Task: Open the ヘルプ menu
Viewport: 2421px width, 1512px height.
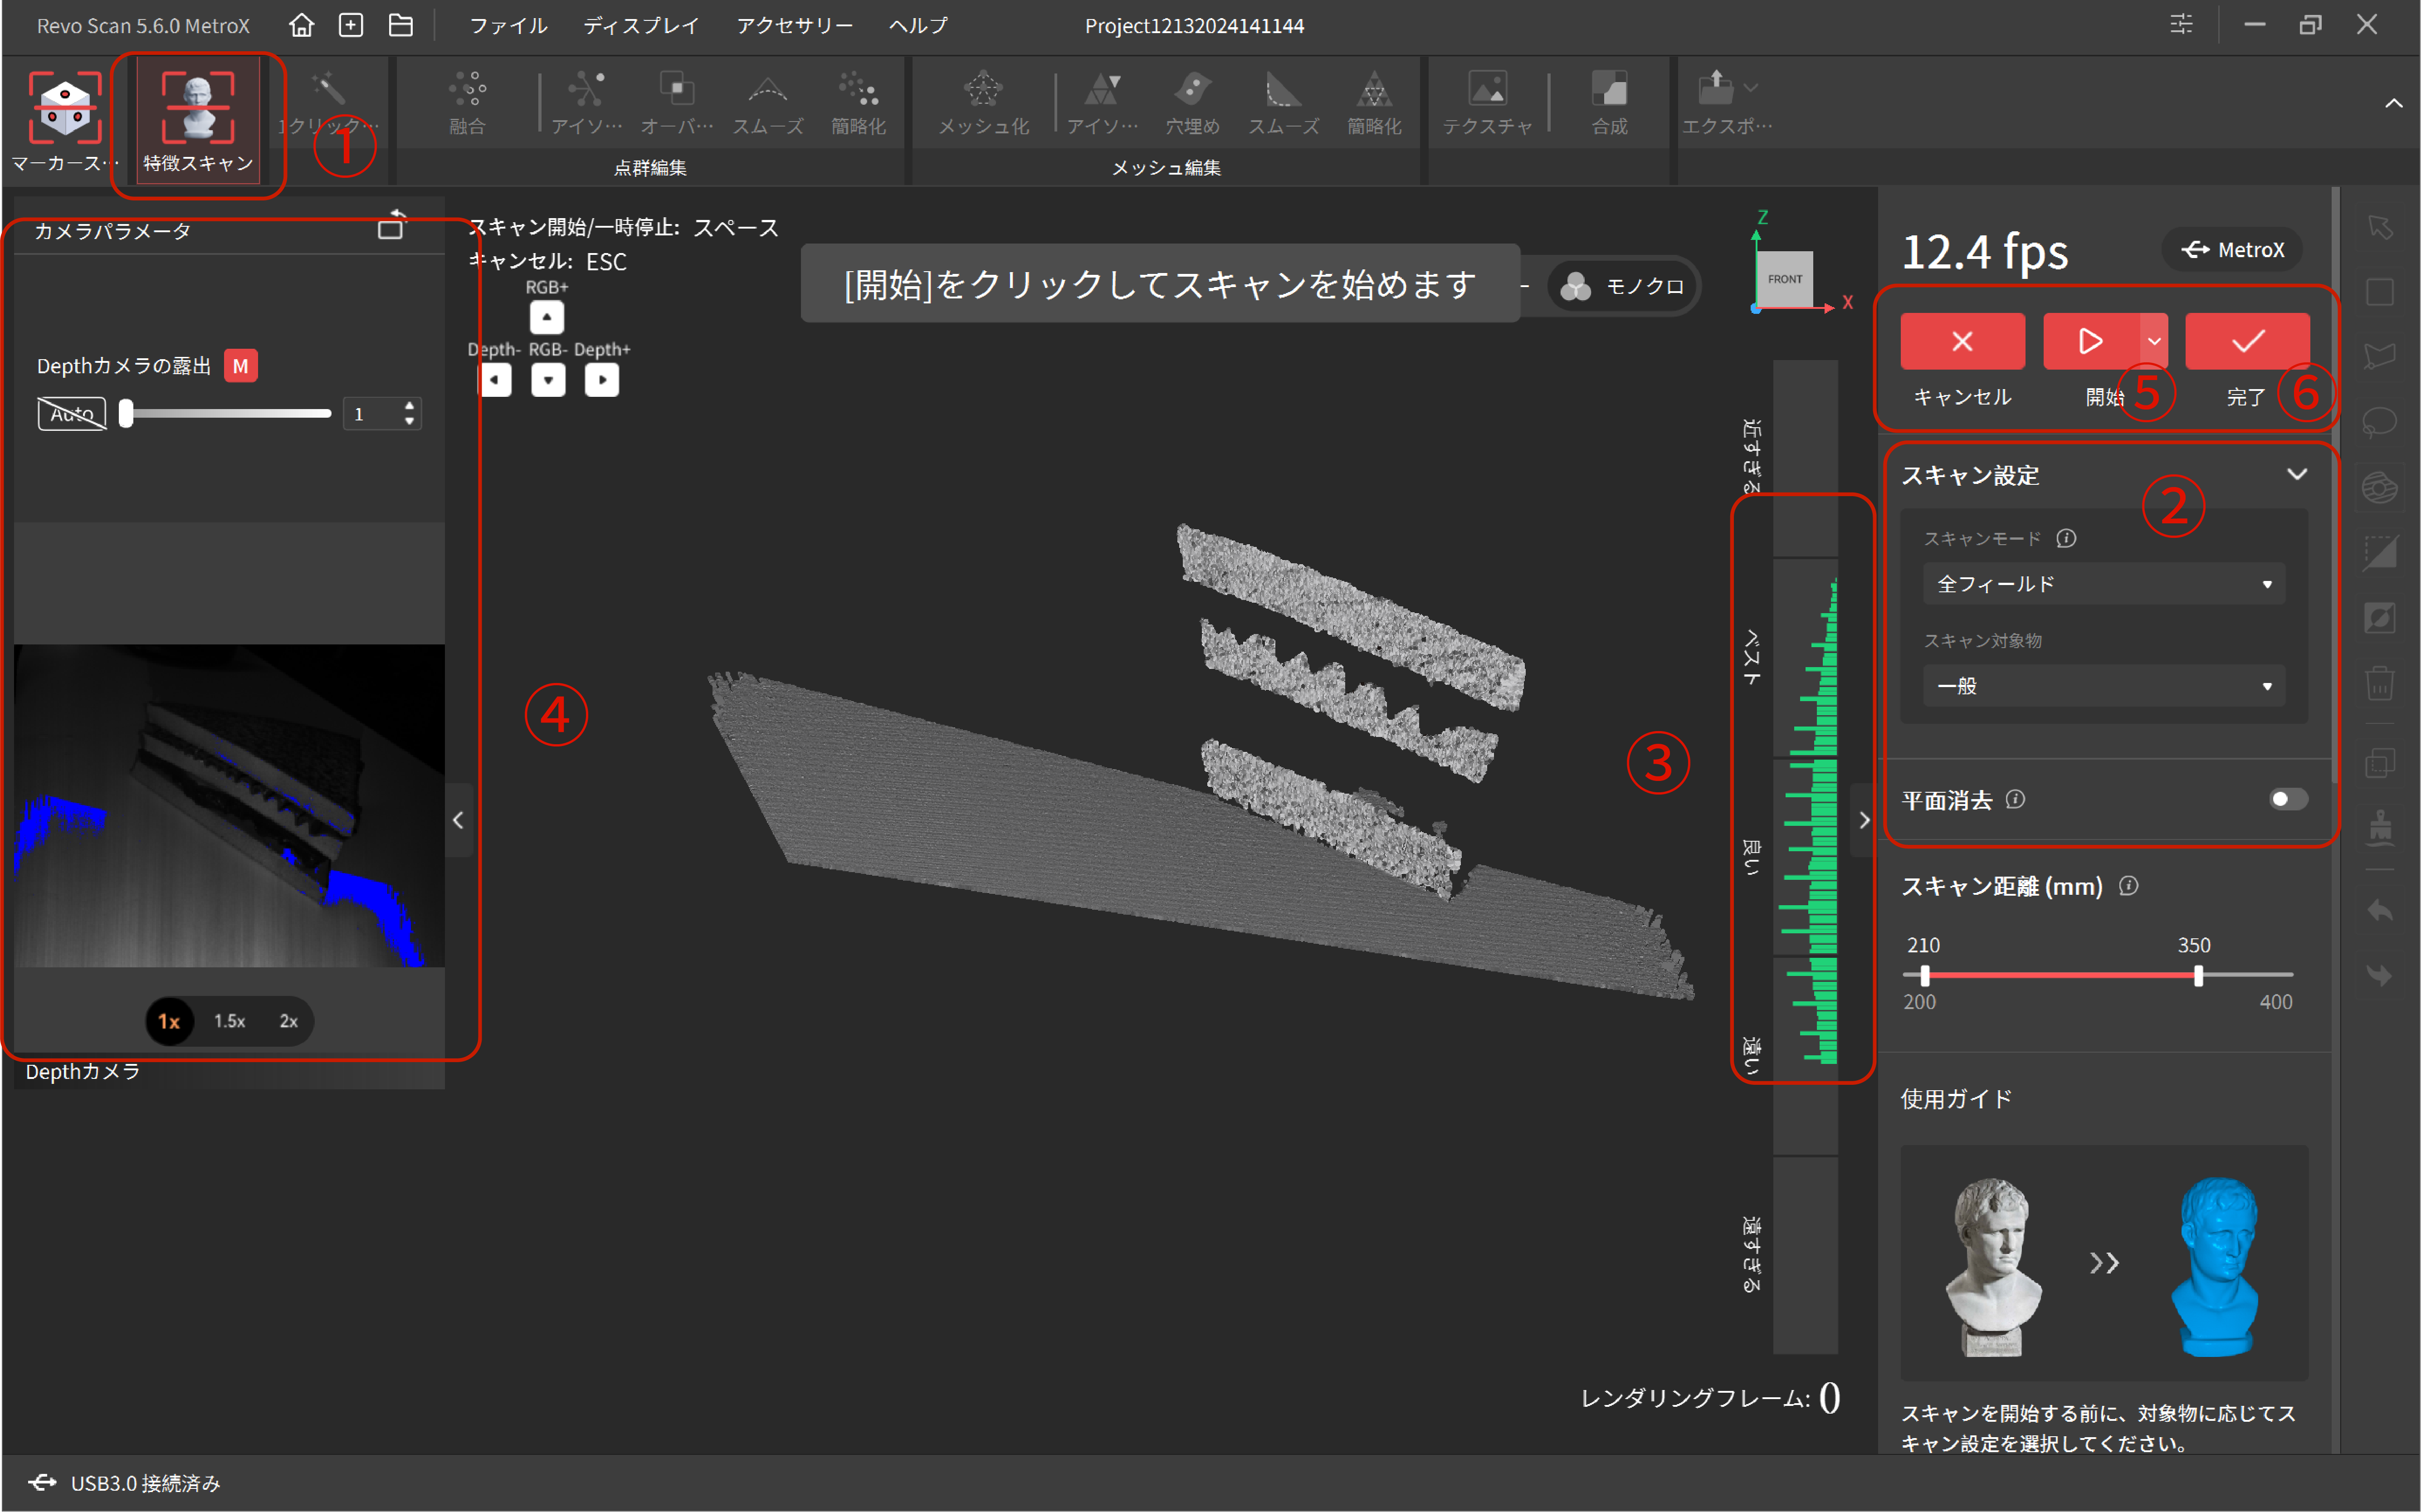Action: 918,25
